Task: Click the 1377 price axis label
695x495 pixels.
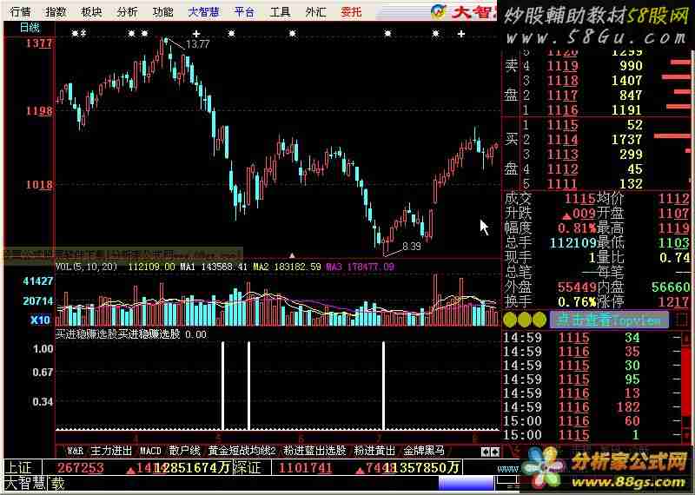Action: [x=38, y=43]
